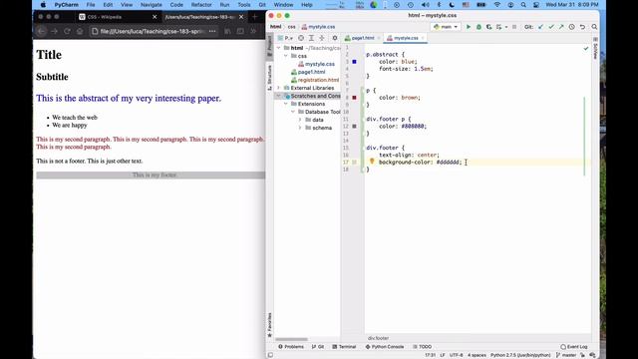Select the mystyle.css editor tab
The image size is (638, 359).
click(x=406, y=38)
